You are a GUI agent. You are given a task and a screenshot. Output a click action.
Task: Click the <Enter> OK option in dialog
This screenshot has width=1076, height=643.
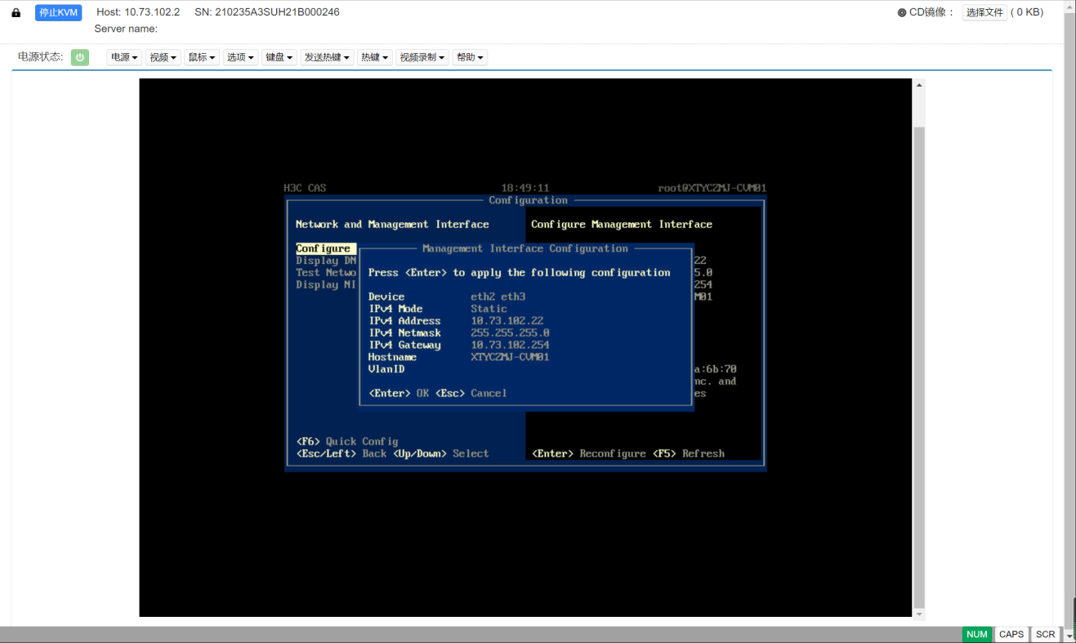(399, 394)
